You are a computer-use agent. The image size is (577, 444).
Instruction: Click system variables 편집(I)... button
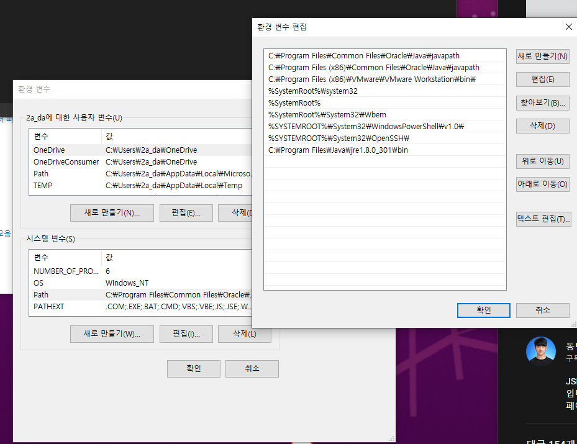186,334
